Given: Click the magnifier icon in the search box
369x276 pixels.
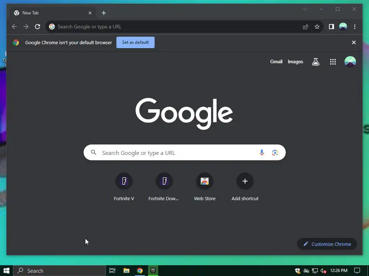Looking at the screenshot, I should point(93,152).
